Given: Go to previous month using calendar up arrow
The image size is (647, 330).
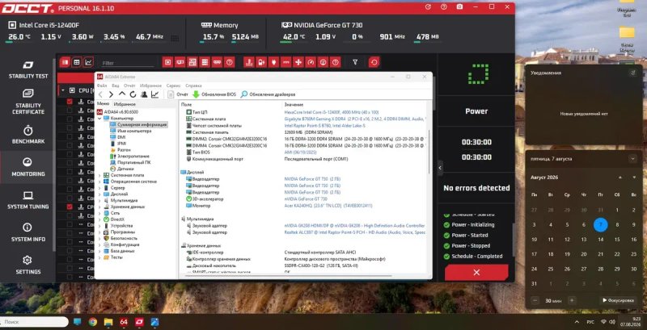Looking at the screenshot, I should point(620,178).
